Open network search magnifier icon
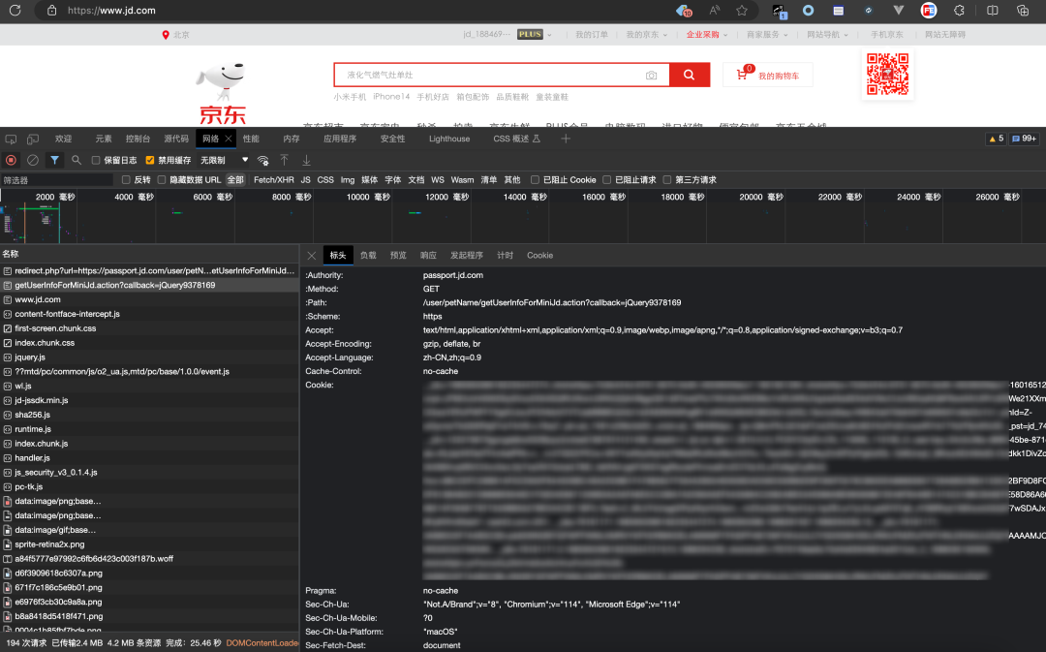Image resolution: width=1046 pixels, height=652 pixels. 77,160
